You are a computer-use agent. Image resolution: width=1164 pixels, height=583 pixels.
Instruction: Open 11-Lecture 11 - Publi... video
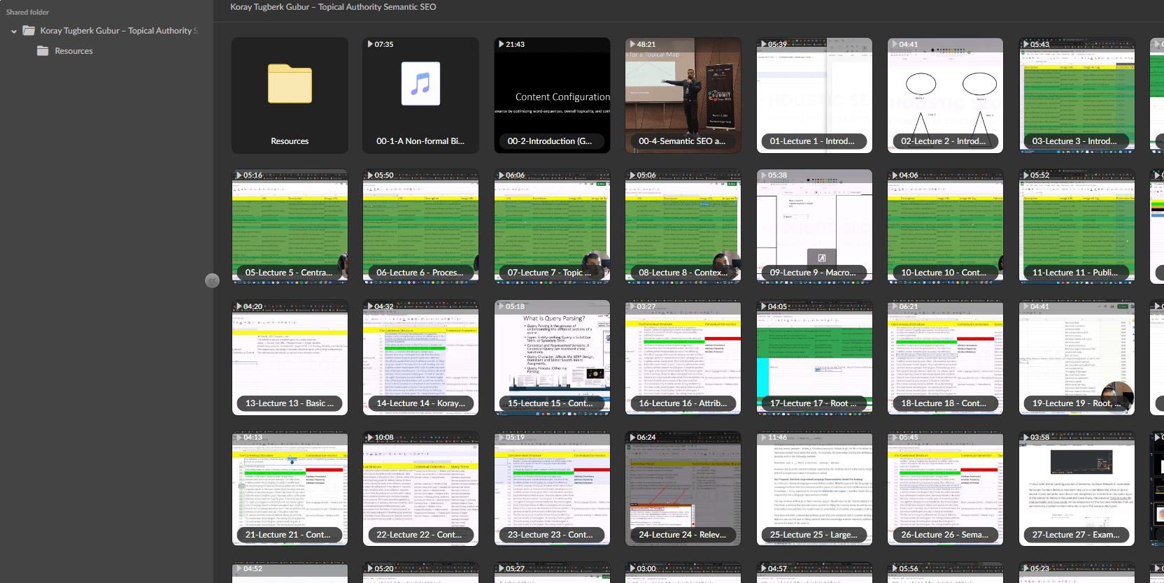[x=1077, y=226]
